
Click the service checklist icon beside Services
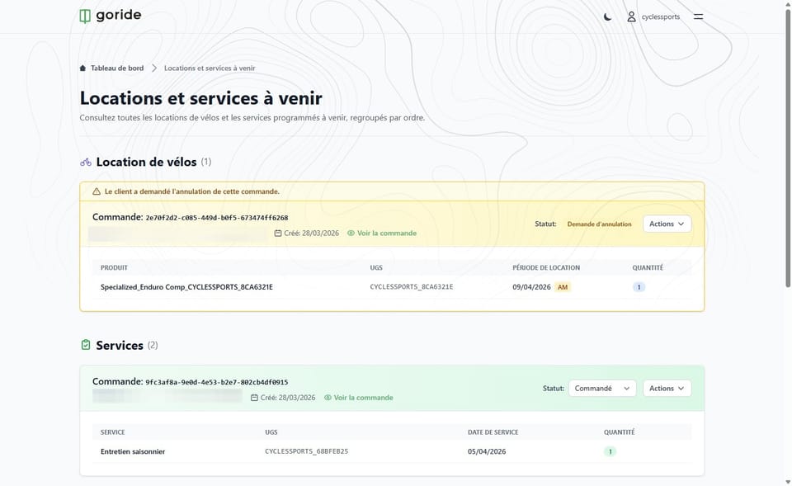87,345
